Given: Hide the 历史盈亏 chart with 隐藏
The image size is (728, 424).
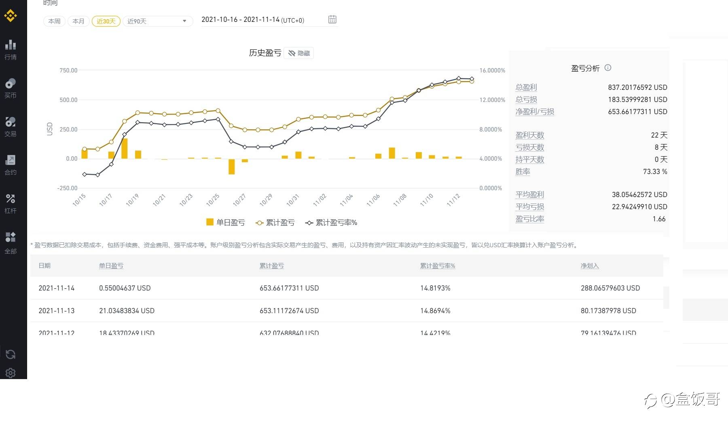Looking at the screenshot, I should pos(299,53).
